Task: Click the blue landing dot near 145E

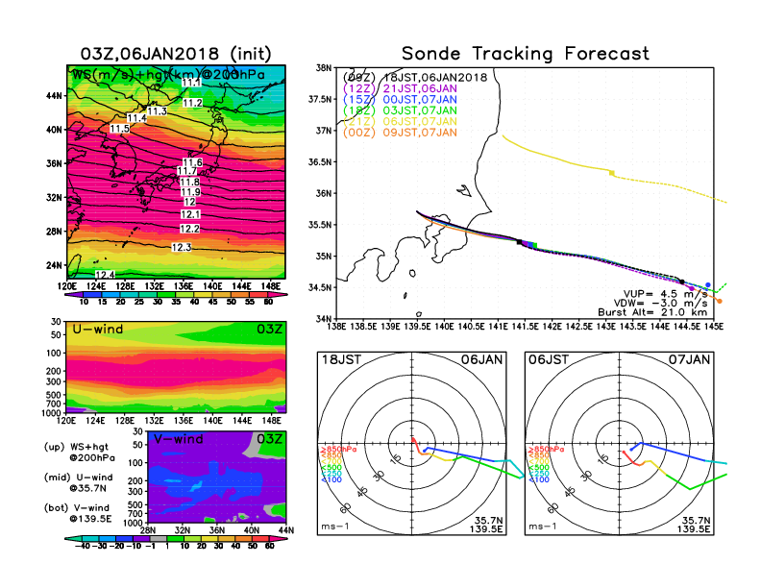Action: pyautogui.click(x=708, y=285)
